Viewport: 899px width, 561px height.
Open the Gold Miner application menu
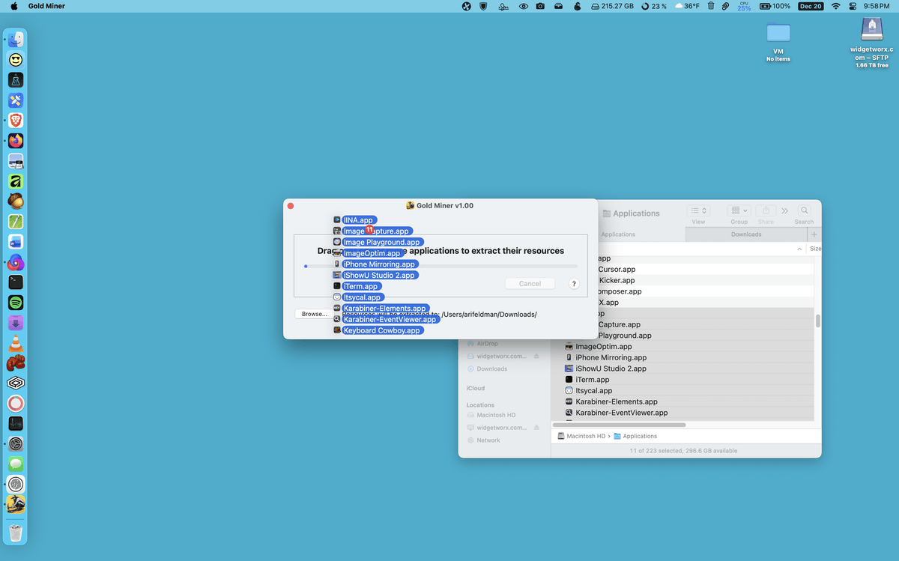point(46,6)
